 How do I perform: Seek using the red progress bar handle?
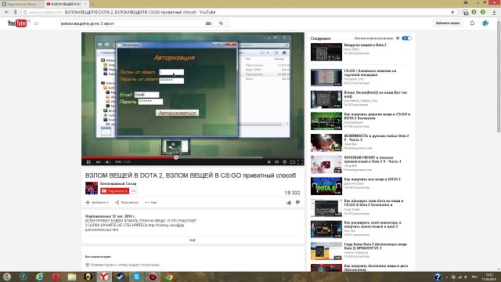click(x=176, y=157)
